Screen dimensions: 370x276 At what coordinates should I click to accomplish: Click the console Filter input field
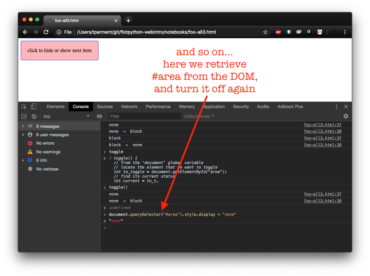point(145,116)
